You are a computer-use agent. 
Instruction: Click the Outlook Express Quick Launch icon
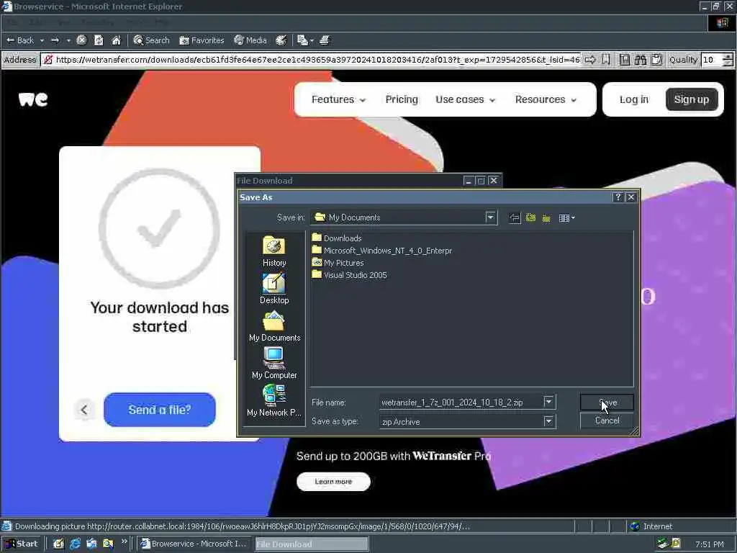(91, 544)
